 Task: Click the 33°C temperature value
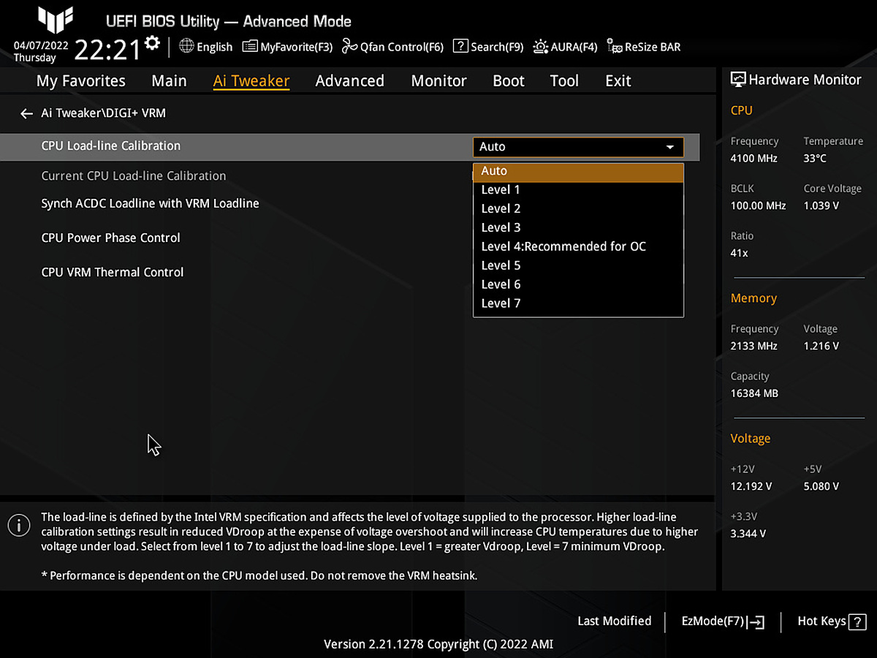coord(816,159)
